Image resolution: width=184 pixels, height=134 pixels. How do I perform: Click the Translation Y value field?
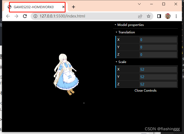[x=158, y=47]
